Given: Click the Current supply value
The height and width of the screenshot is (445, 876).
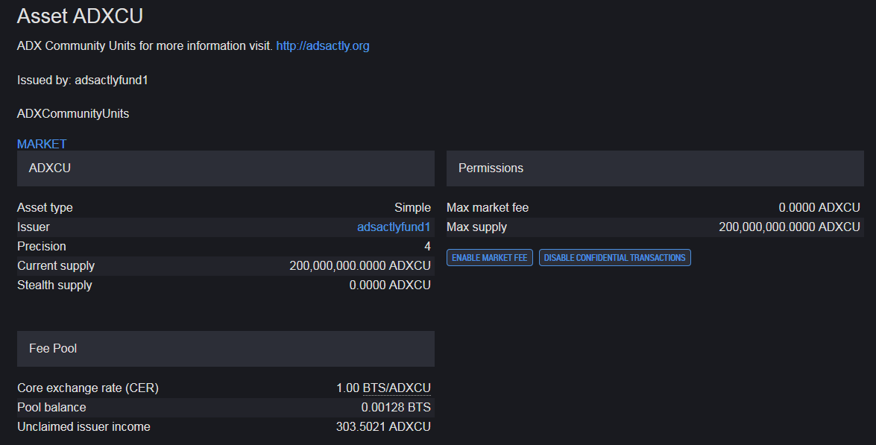Looking at the screenshot, I should coord(360,266).
